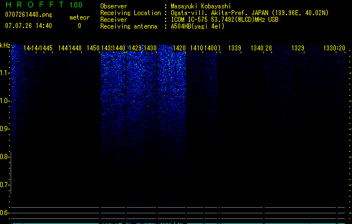Click the 'meteor' counter label
Image resolution: width=352 pixels, height=224 pixels.
pos(79,17)
